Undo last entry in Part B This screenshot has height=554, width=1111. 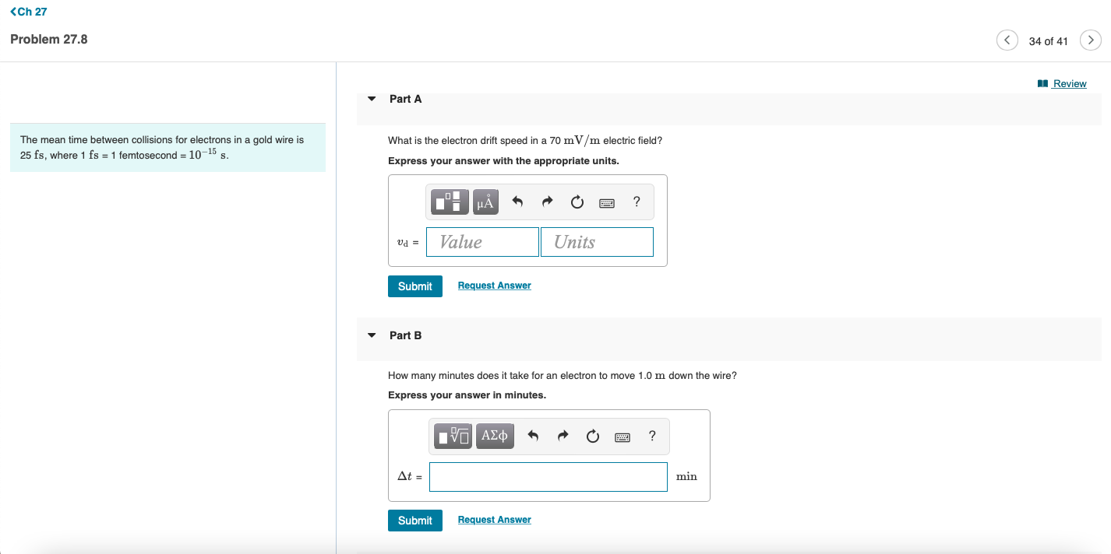tap(534, 437)
